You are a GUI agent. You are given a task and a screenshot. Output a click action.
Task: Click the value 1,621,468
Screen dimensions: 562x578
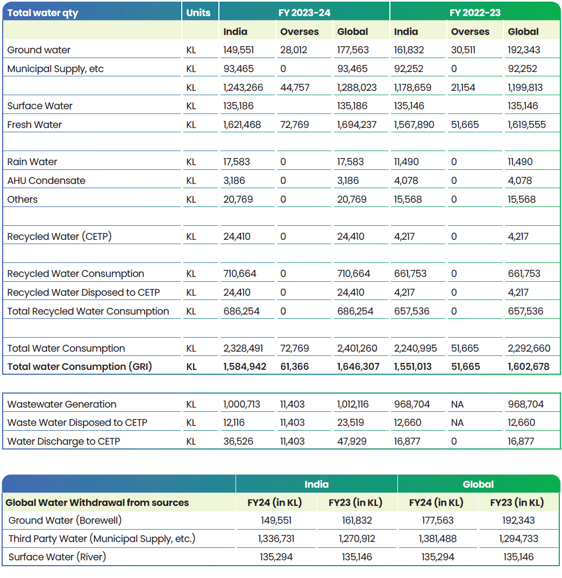tap(242, 125)
